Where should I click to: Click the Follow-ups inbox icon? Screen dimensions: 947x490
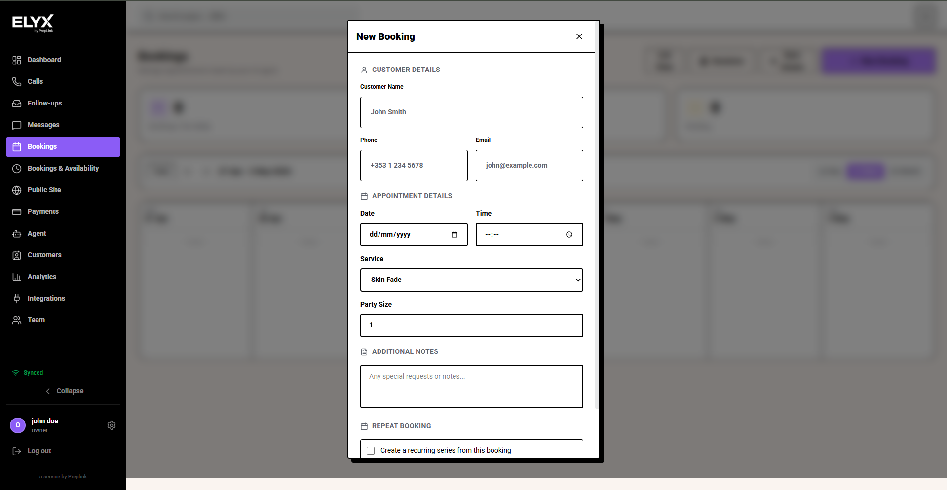click(x=17, y=103)
